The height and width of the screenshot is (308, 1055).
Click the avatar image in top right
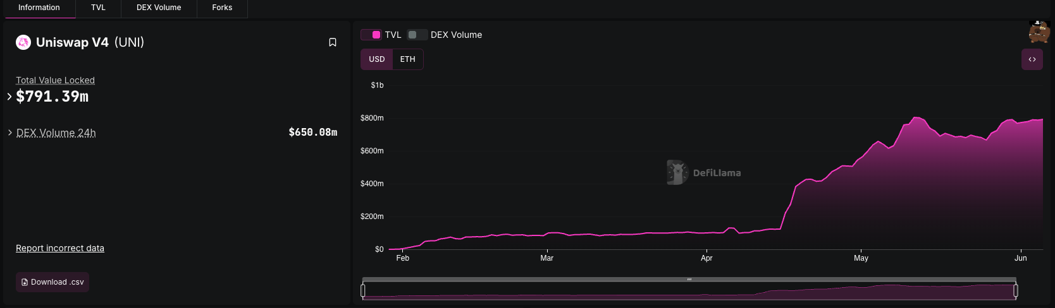pyautogui.click(x=1039, y=32)
